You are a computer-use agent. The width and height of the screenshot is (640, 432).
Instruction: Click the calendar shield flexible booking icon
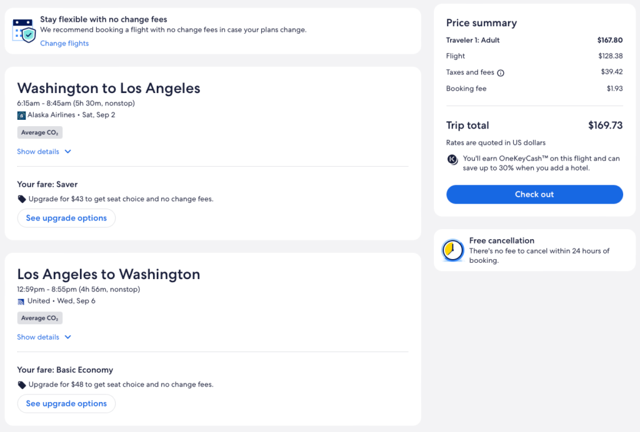coord(24,30)
